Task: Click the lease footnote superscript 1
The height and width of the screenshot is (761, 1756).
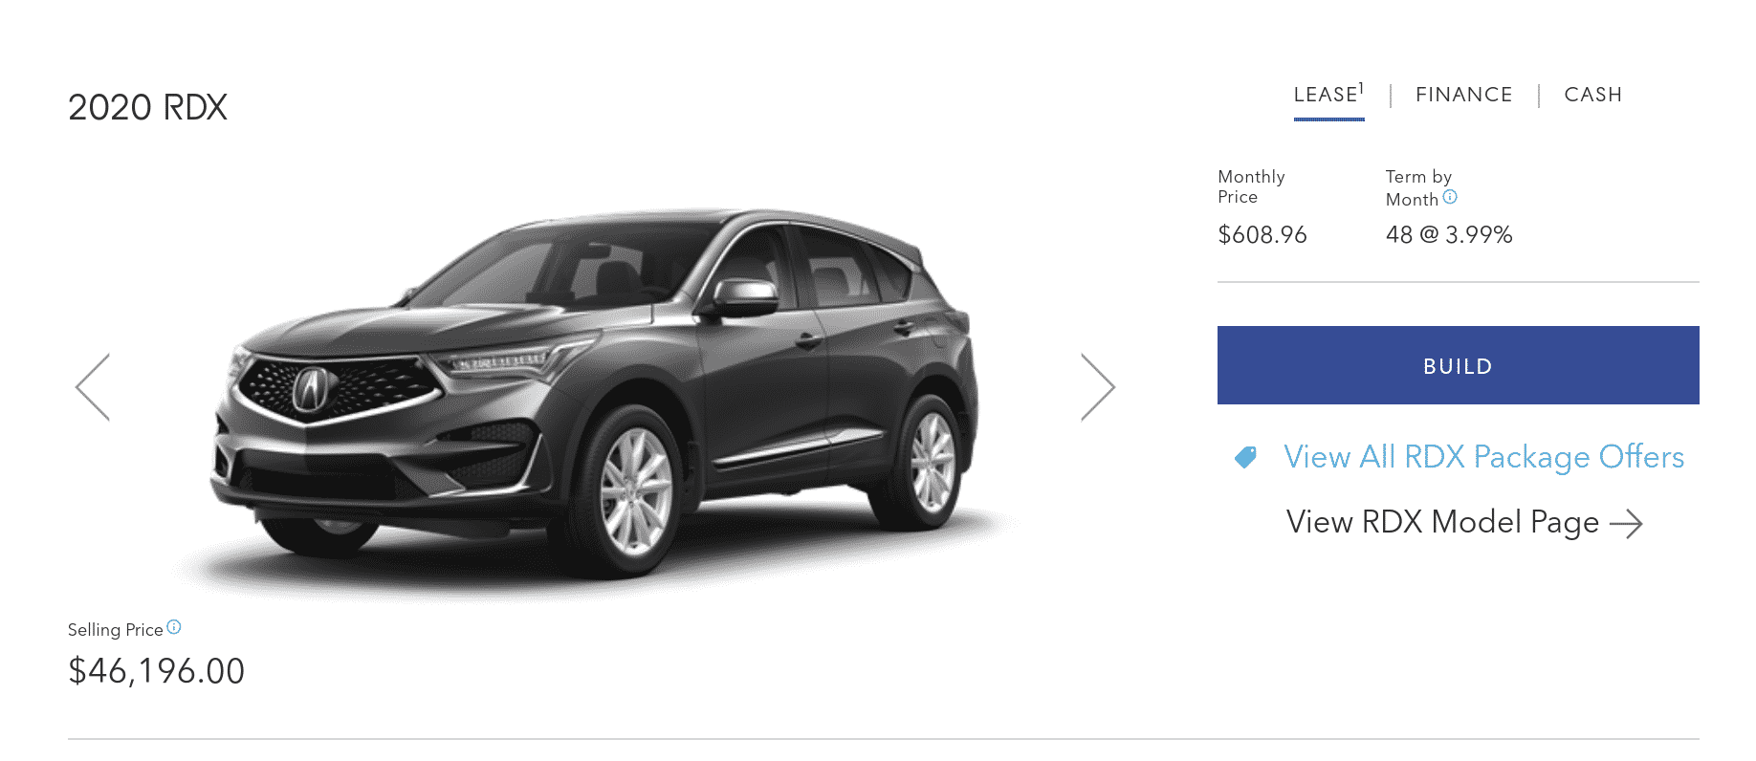Action: pos(1360,88)
